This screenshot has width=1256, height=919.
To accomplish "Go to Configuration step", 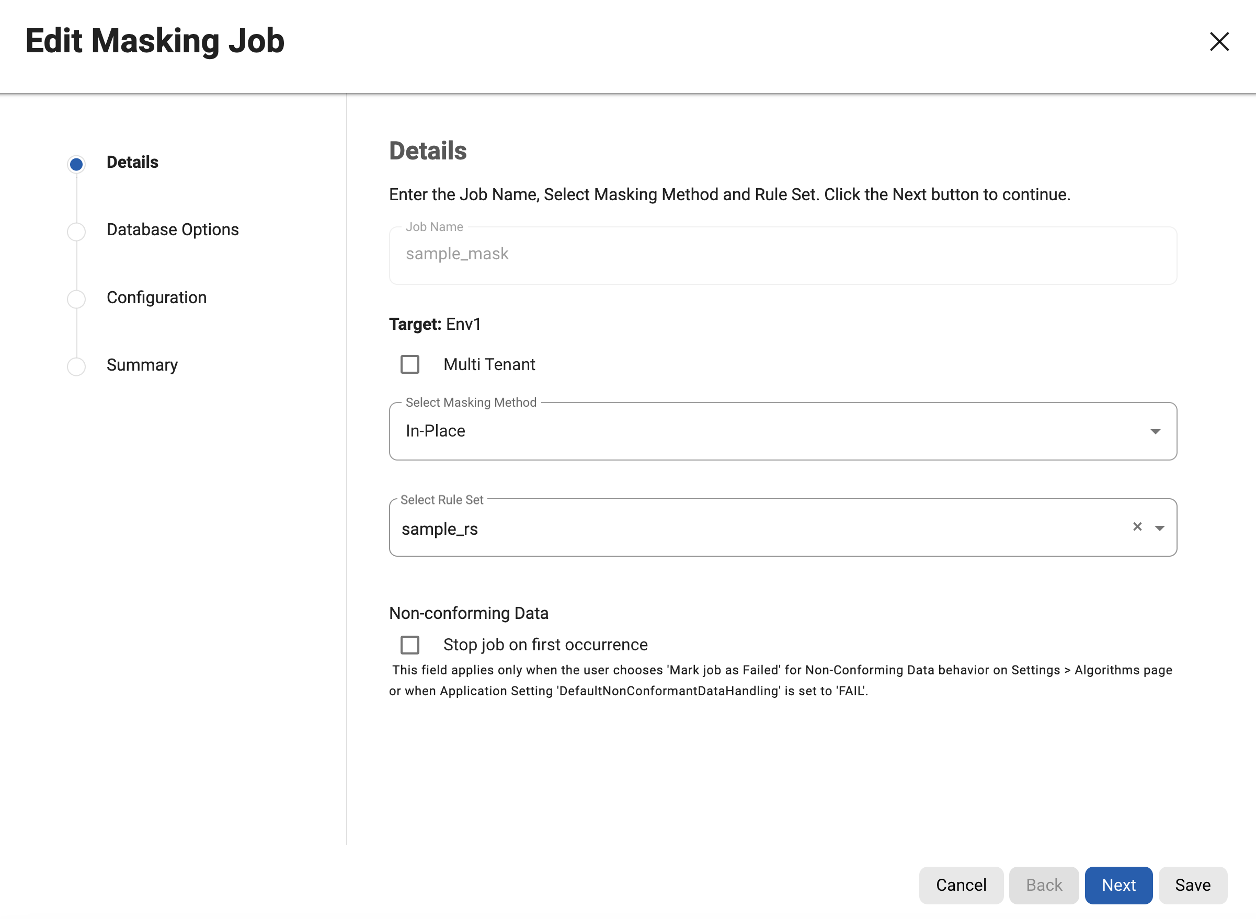I will click(156, 297).
